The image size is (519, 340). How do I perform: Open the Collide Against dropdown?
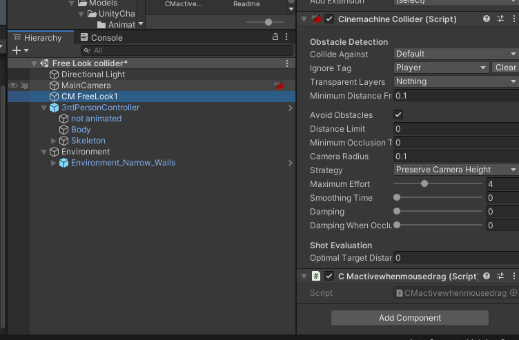click(x=456, y=54)
